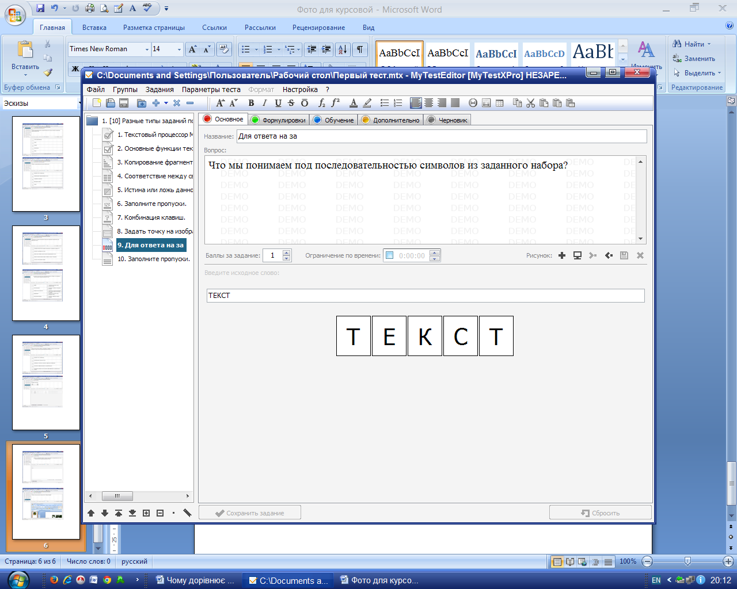Add a picture with the plus icon
This screenshot has width=737, height=589.
(562, 255)
